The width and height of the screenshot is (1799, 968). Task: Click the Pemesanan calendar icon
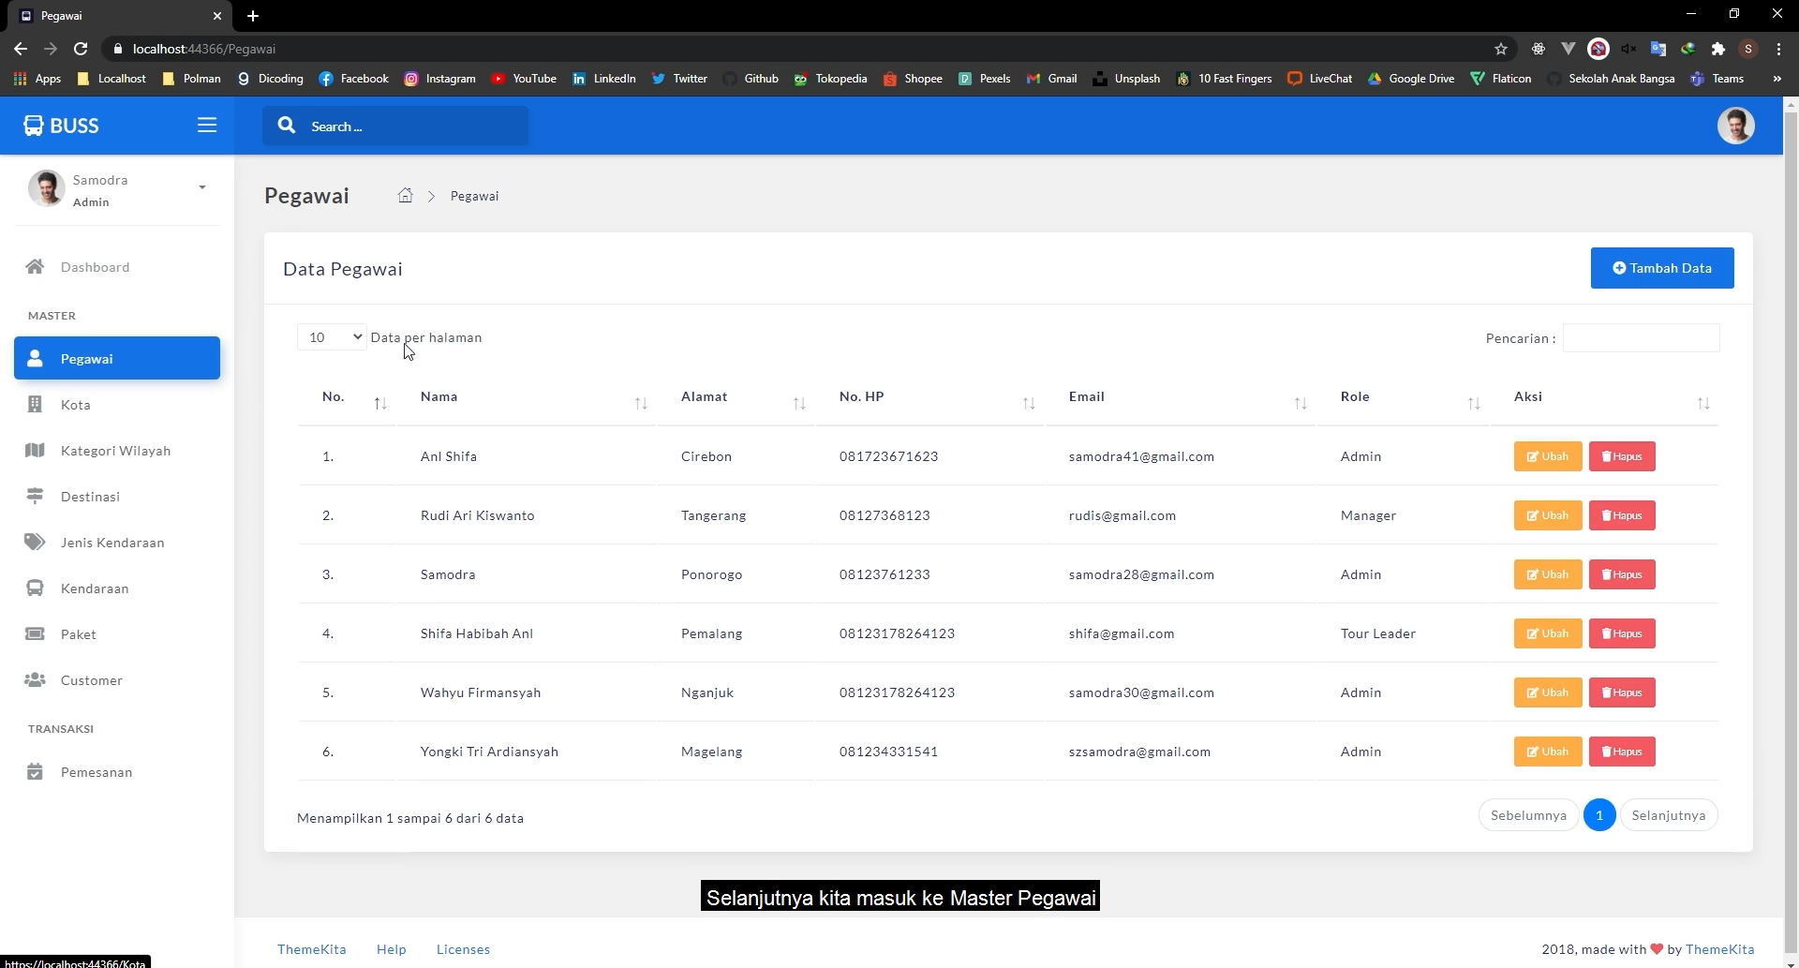pyautogui.click(x=35, y=771)
